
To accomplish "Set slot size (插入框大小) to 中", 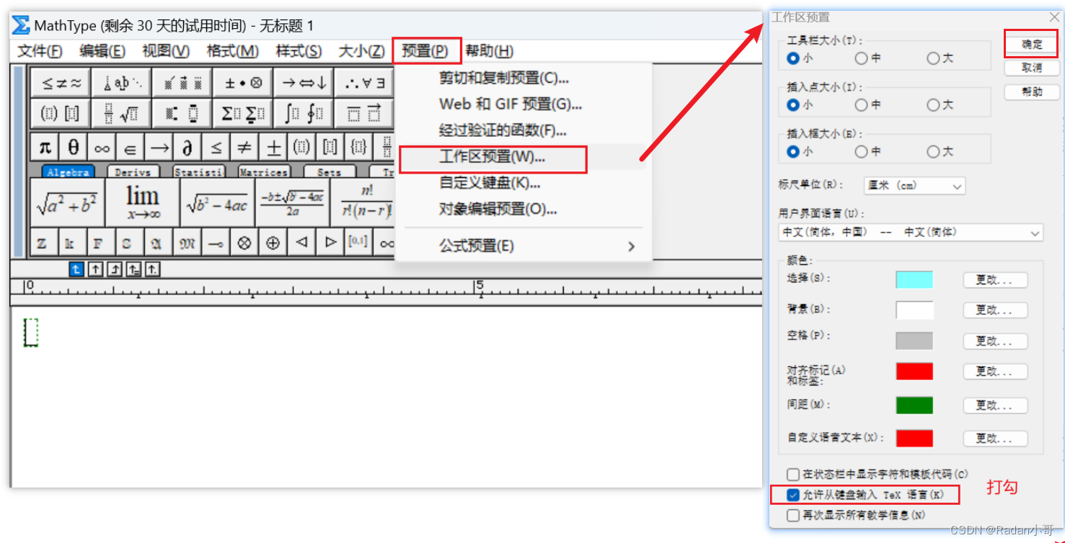I will click(x=868, y=151).
